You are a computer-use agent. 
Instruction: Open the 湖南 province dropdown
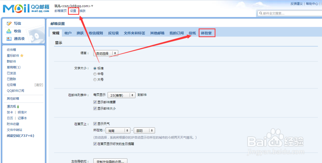[118, 131]
